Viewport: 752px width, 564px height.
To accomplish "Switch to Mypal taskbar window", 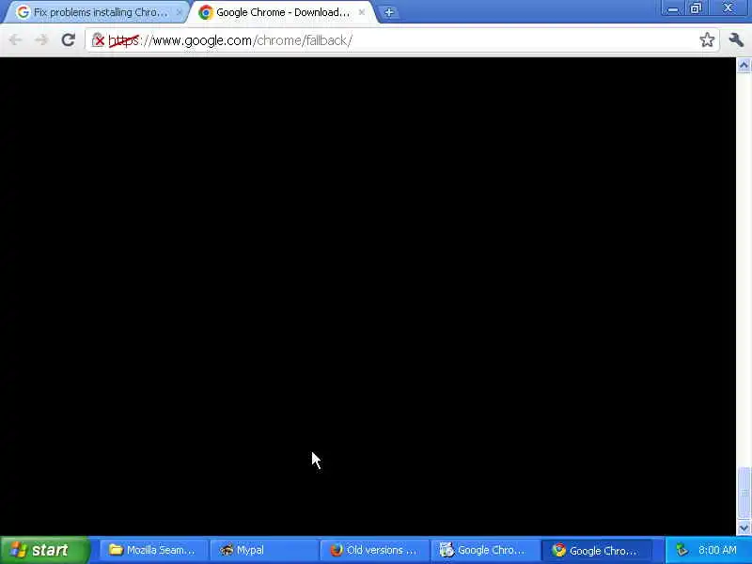I will point(264,550).
